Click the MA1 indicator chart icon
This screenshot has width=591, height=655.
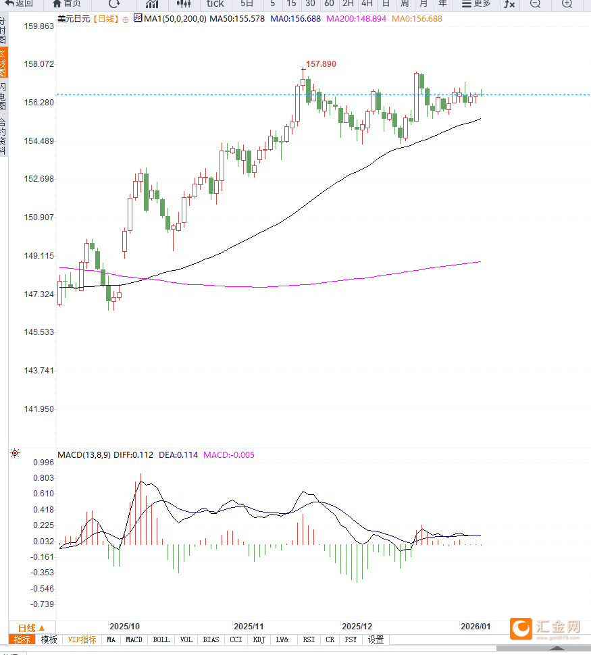(138, 18)
